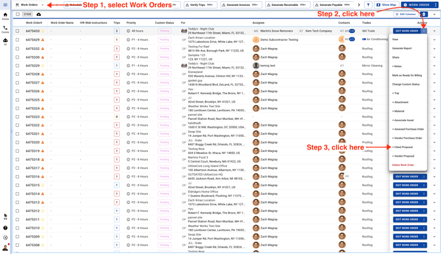The width and height of the screenshot is (441, 254).
Task: Open the help question mark icon
Action: tap(5, 228)
